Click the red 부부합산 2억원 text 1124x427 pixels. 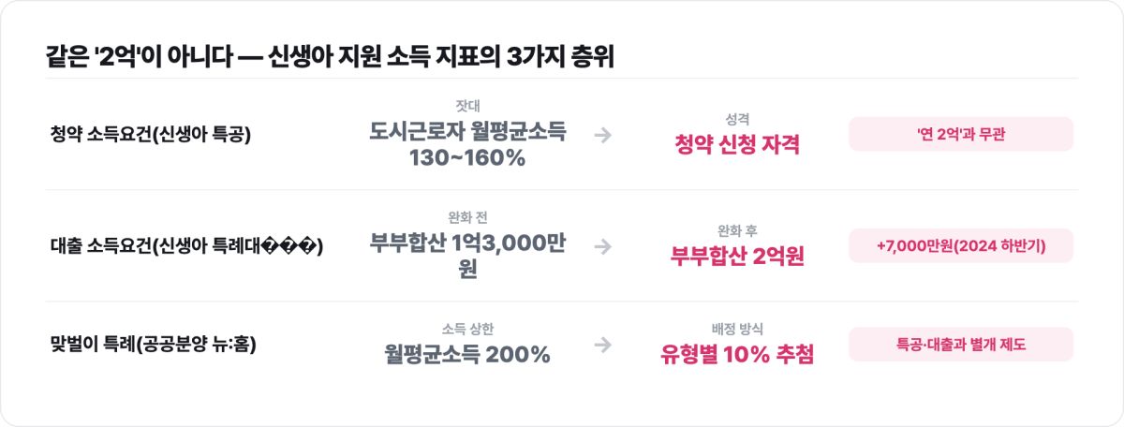[x=737, y=256]
